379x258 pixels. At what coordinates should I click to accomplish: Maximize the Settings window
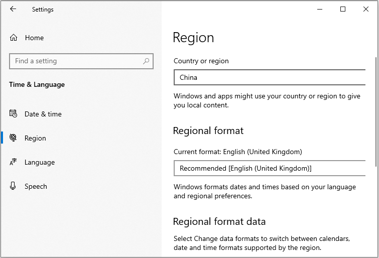coord(343,9)
